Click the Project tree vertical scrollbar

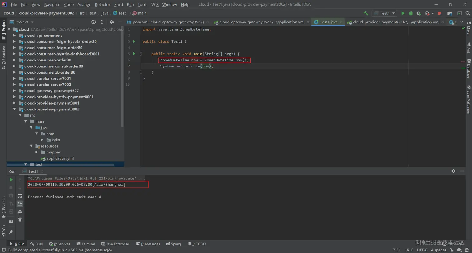(x=122, y=76)
